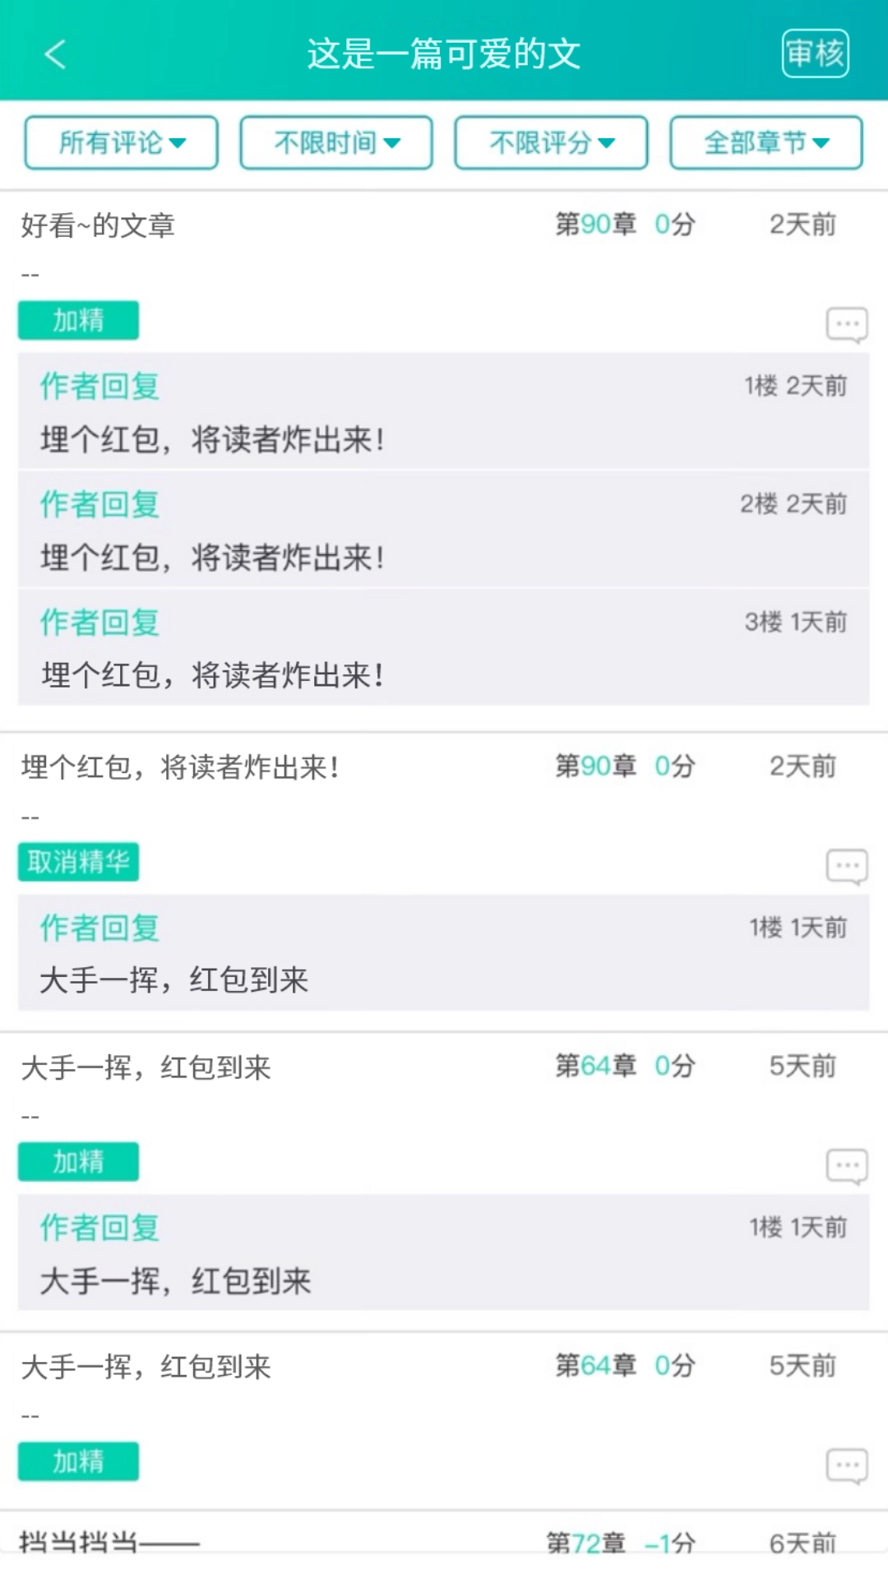The image size is (888, 1579).
Task: Toggle 加精 on first 大手一挥 comment
Action: (78, 1161)
